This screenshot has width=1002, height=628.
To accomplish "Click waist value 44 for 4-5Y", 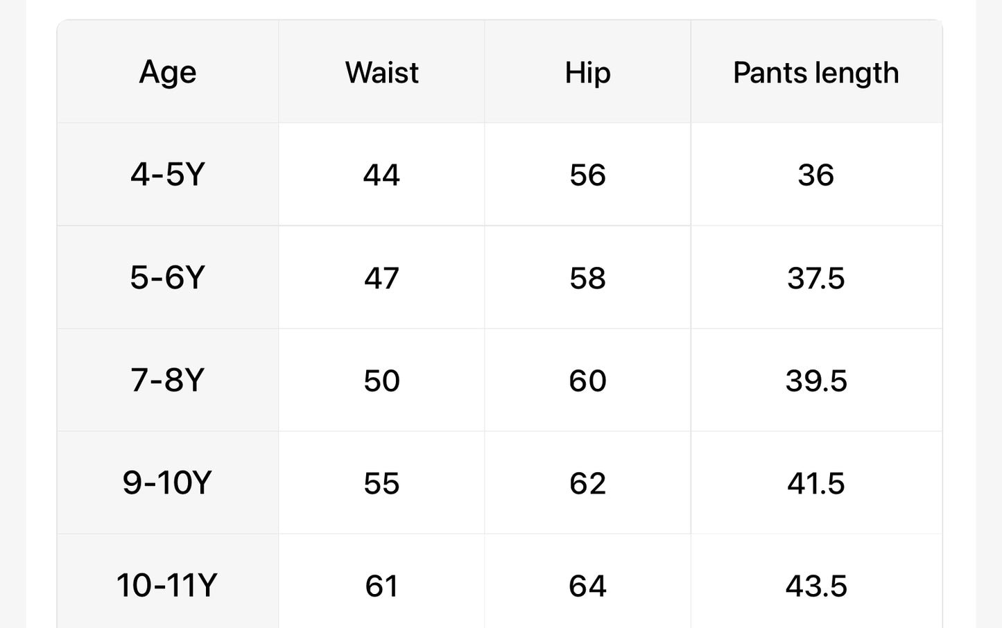I will (381, 175).
